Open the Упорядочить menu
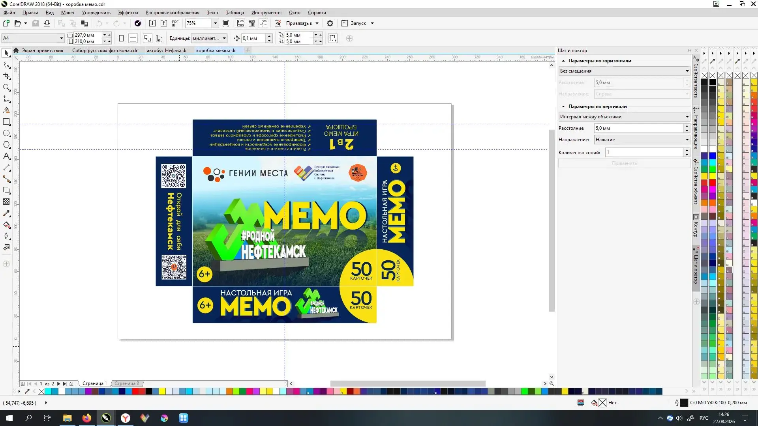 (x=96, y=13)
